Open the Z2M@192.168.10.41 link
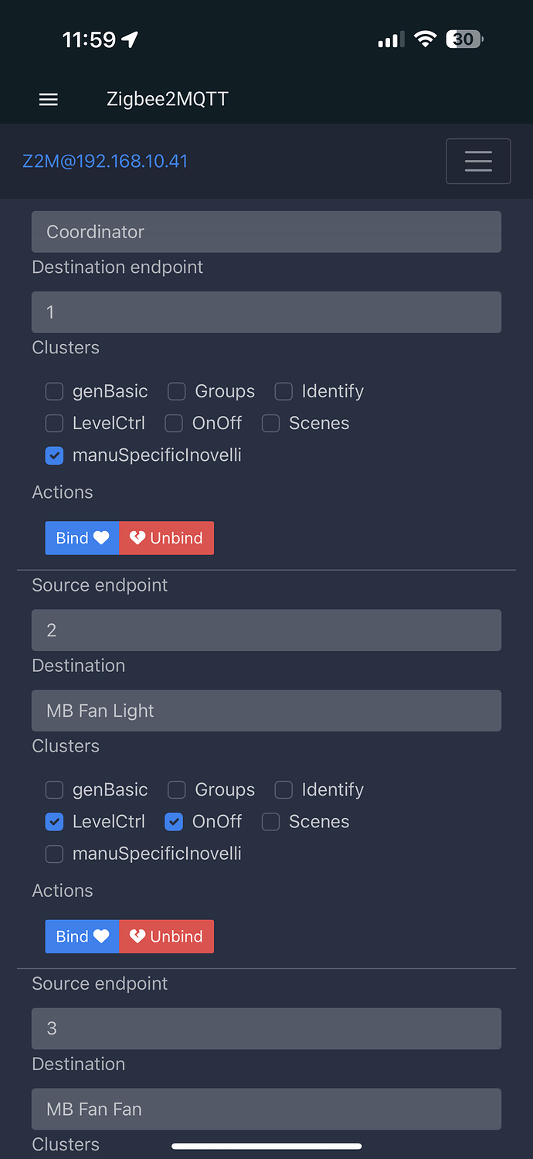 105,161
